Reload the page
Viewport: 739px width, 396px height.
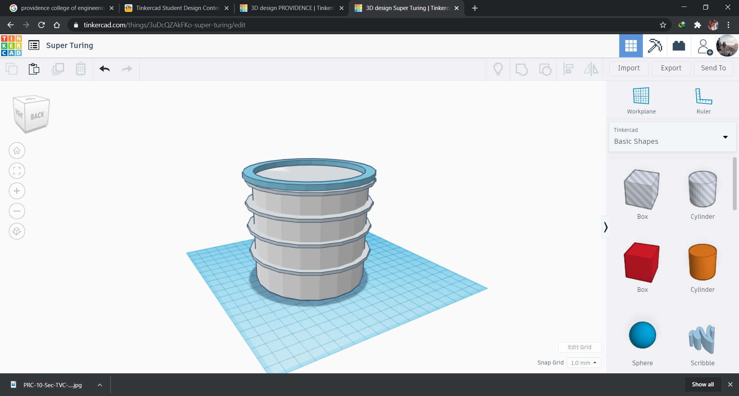pos(42,25)
